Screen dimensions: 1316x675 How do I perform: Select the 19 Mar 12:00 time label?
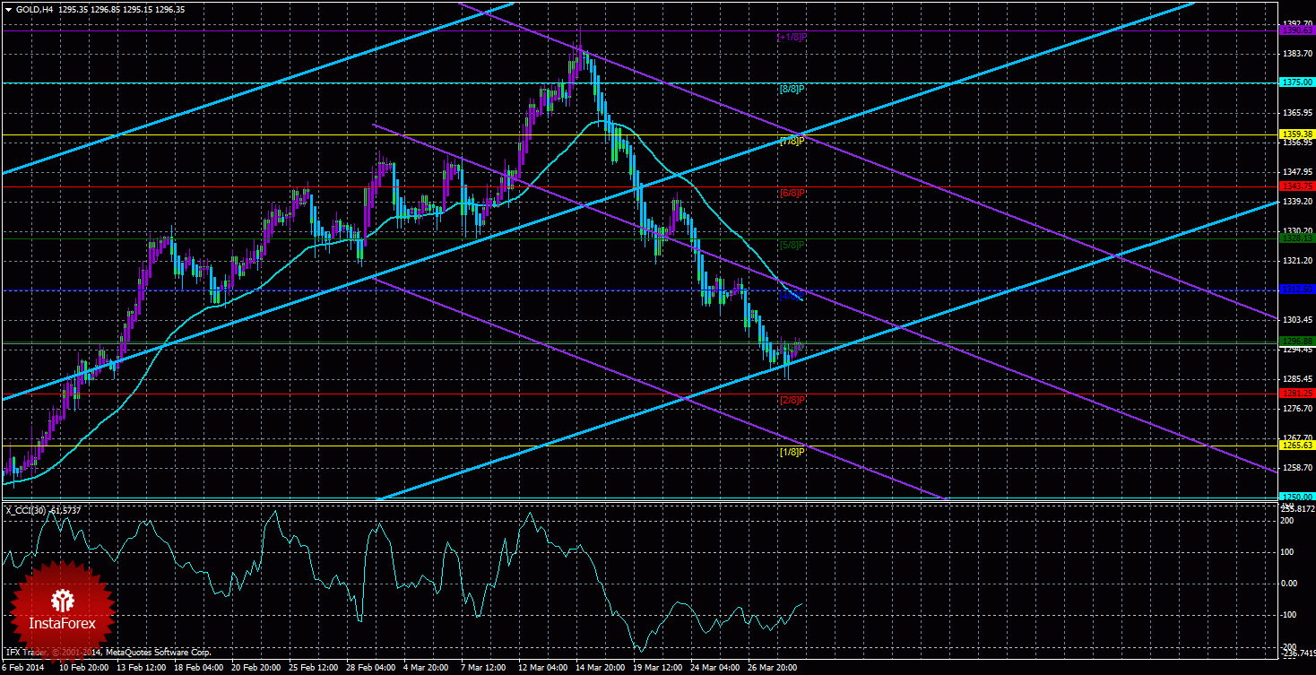click(659, 668)
